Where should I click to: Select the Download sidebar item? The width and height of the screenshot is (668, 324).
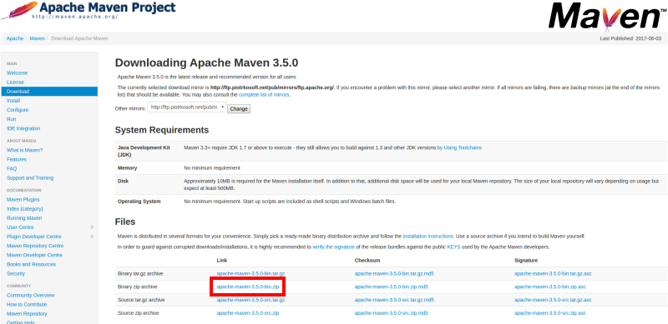[49, 92]
